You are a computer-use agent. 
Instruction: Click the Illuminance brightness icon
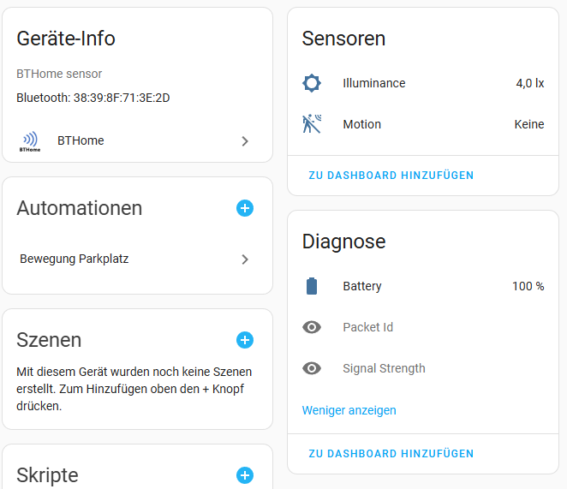(x=312, y=83)
